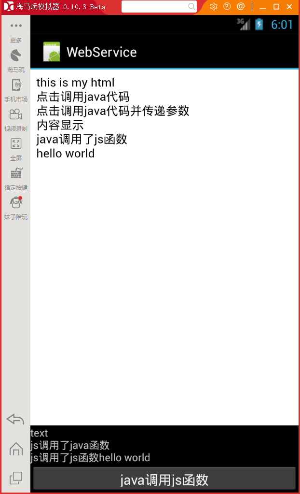This screenshot has width=300, height=494.
Task: Tap the Android home icon
Action: point(16,449)
